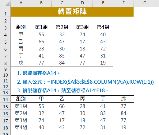Click cell E15 with value 41
The height and width of the screenshot is (135, 159).
point(103,106)
